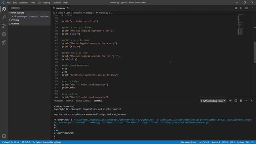The width and height of the screenshot is (256, 144).
Task: Open the Help menu
Action: pos(66,3)
